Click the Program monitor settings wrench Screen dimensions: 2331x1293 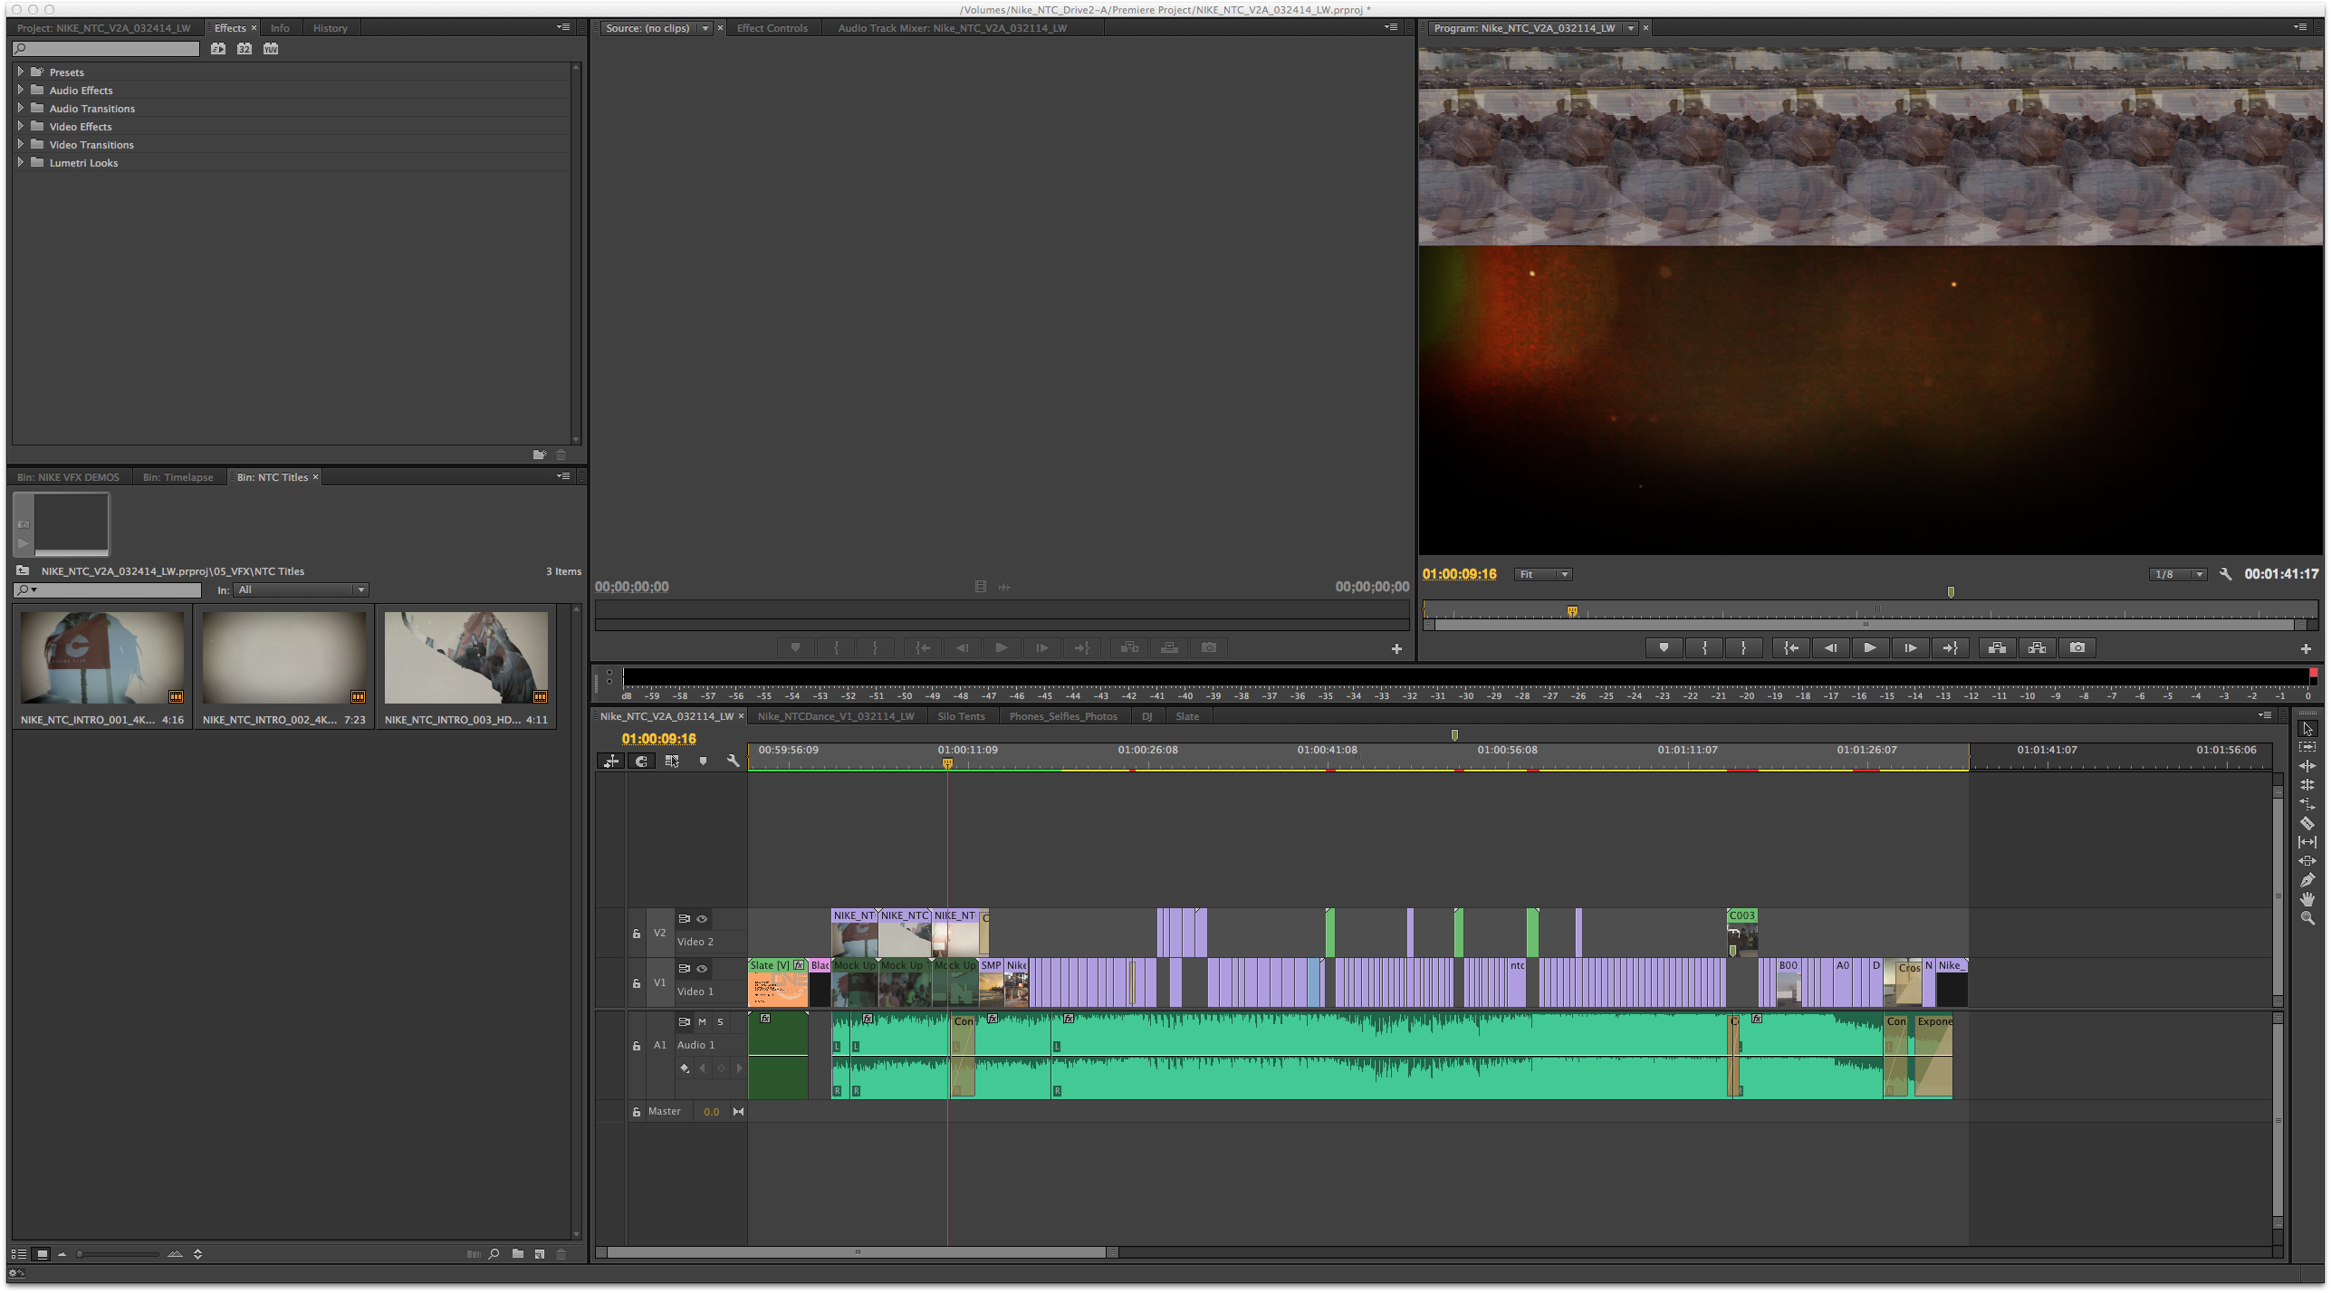coord(2225,574)
